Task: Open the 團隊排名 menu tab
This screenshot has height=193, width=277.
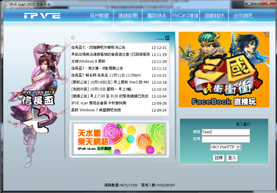Action: [x=157, y=15]
